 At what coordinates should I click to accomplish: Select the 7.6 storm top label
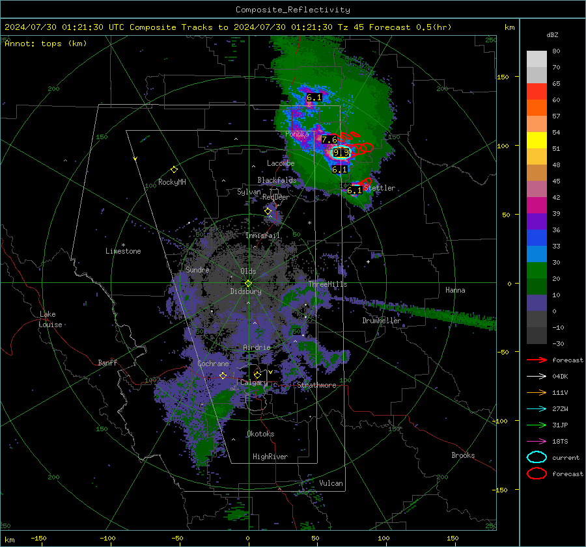tap(329, 140)
